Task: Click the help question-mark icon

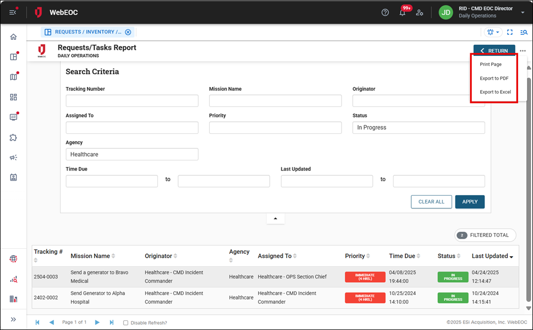Action: coord(385,12)
